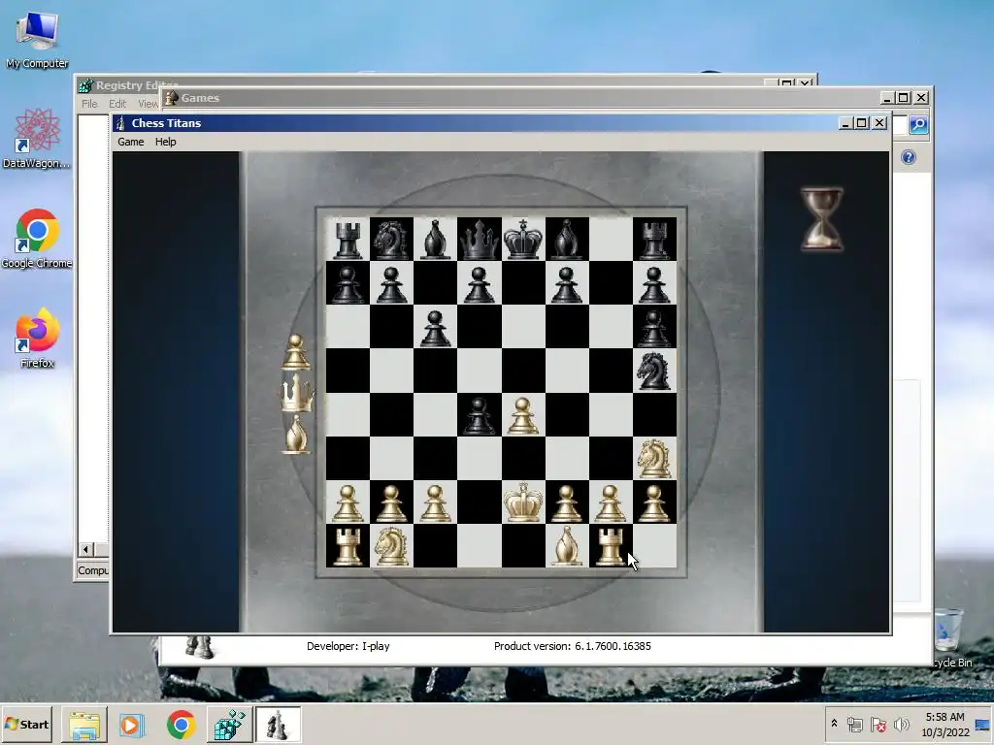Select the black rook on a8
The image size is (994, 745).
348,239
